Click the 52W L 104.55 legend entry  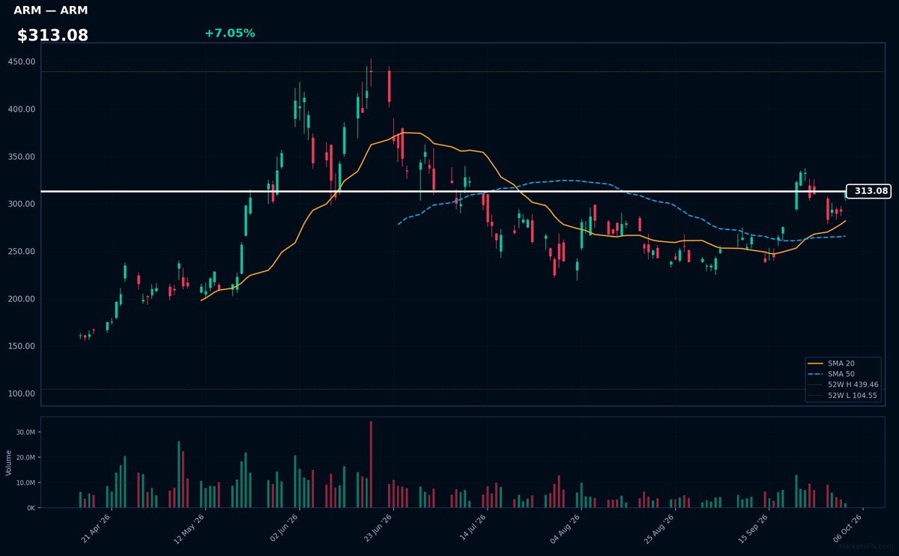843,395
